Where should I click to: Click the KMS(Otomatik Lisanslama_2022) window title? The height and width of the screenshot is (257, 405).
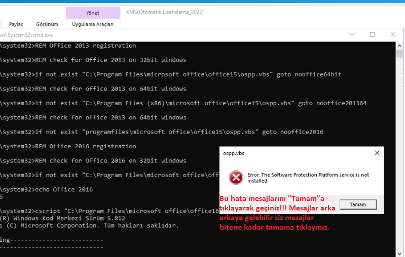[162, 12]
